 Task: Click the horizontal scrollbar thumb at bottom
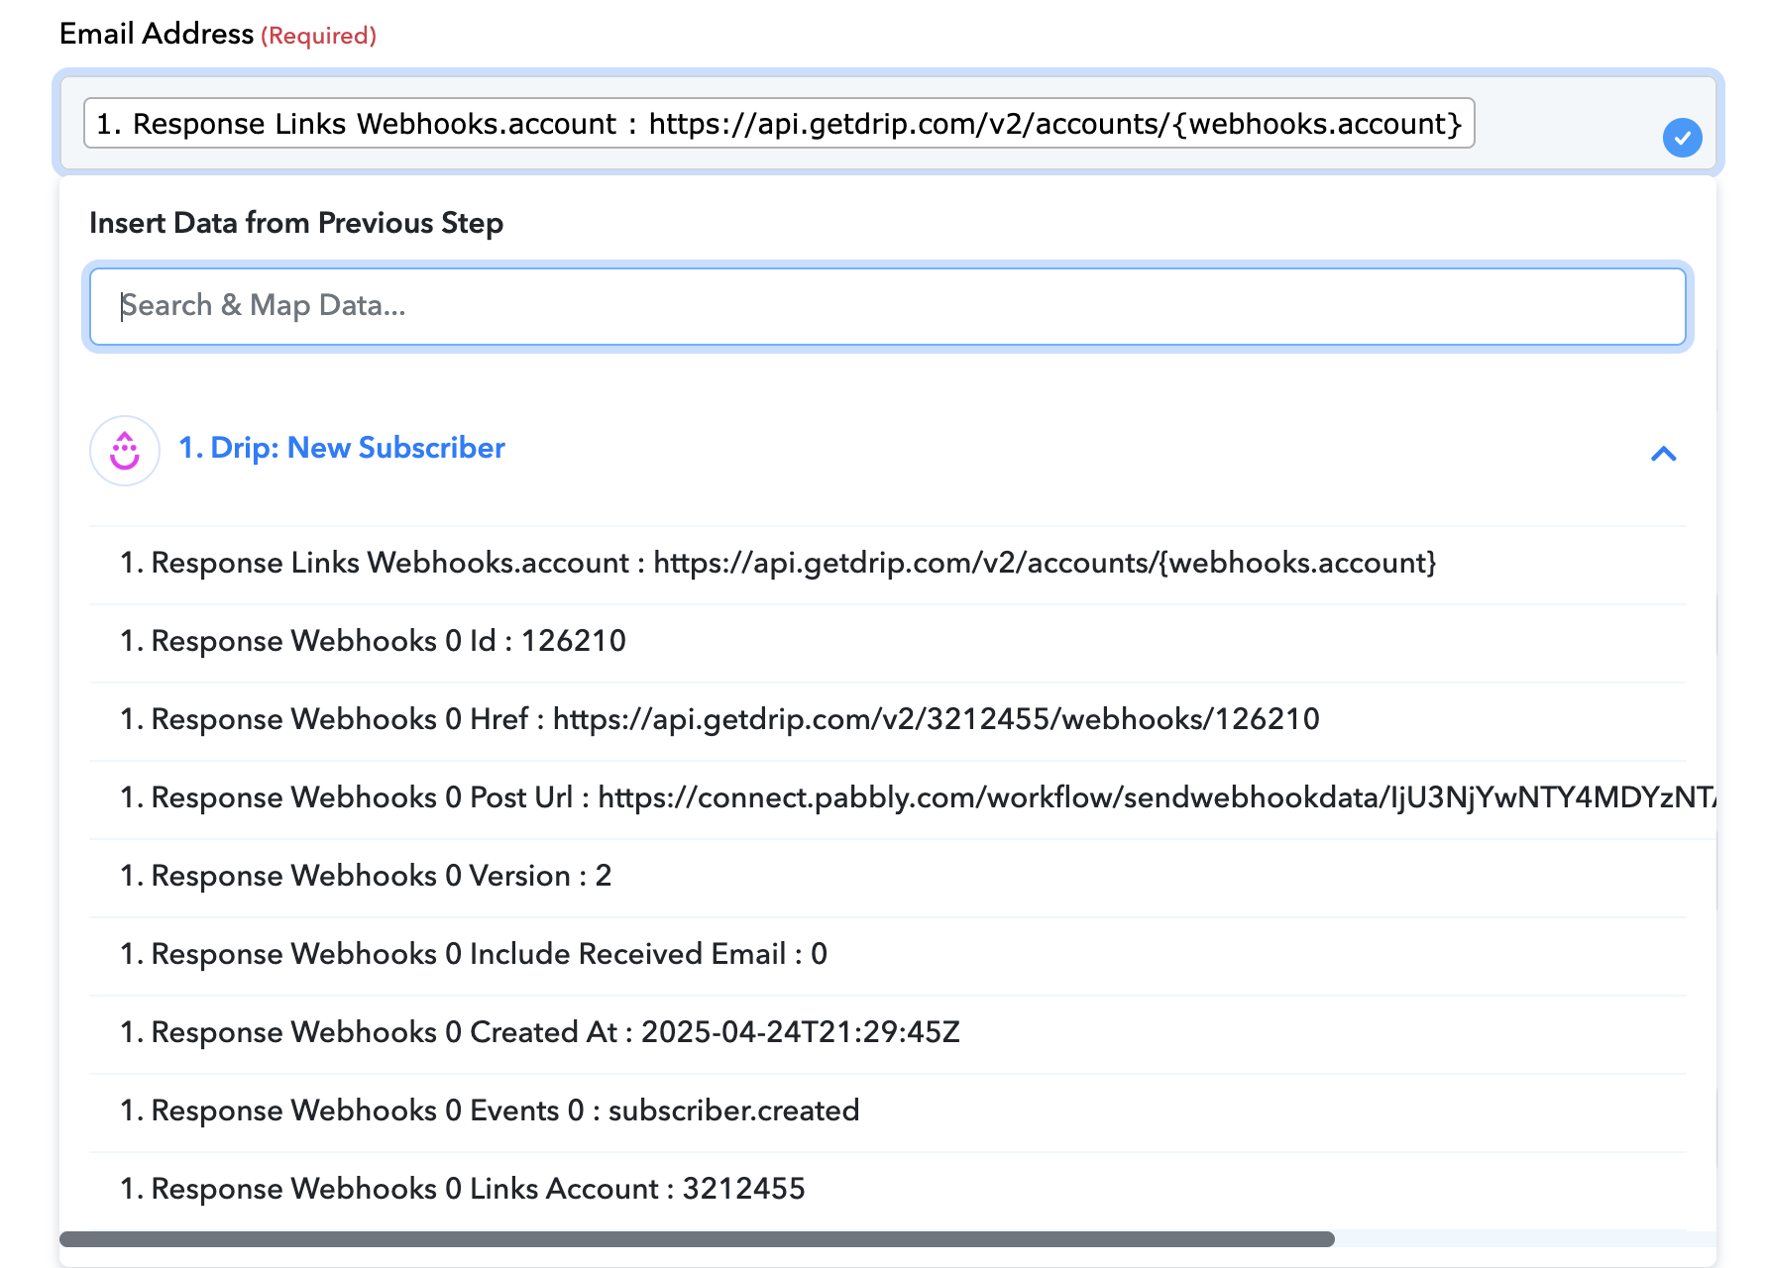[x=697, y=1239]
